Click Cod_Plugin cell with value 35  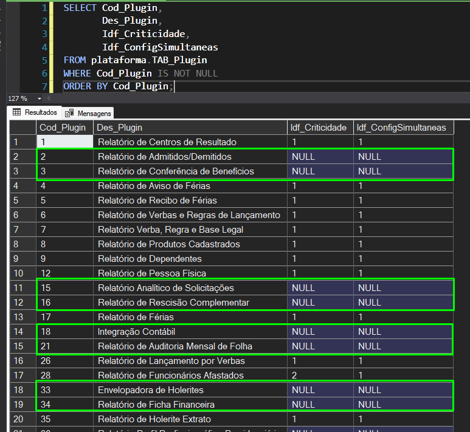[x=64, y=419]
